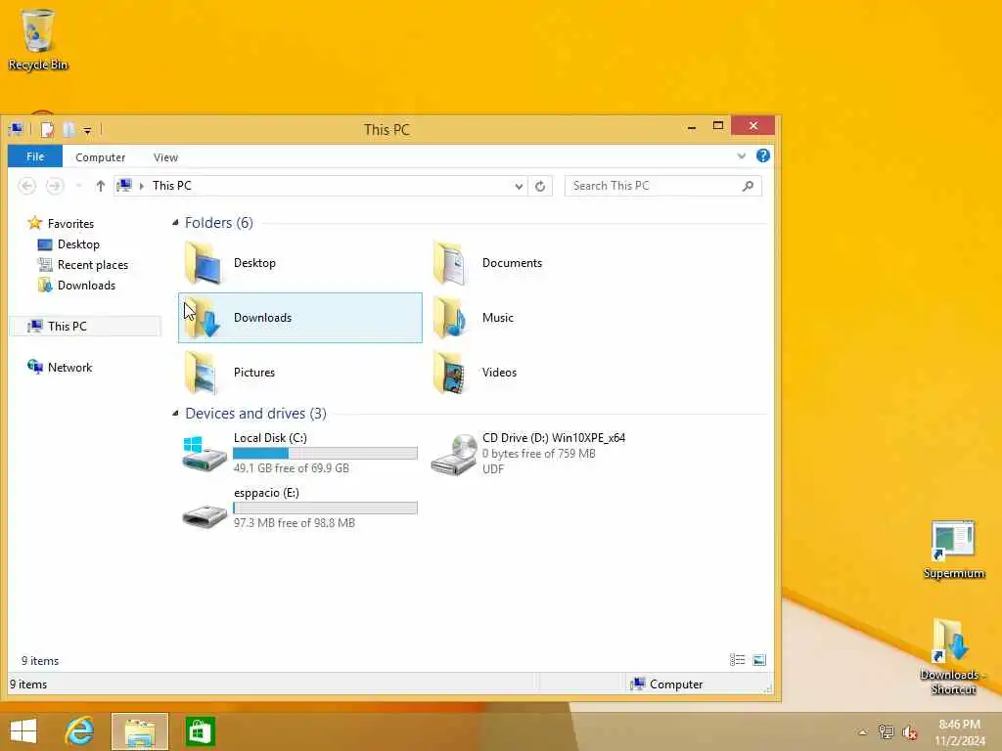
Task: Click the This PC system icon in title bar
Action: click(16, 130)
